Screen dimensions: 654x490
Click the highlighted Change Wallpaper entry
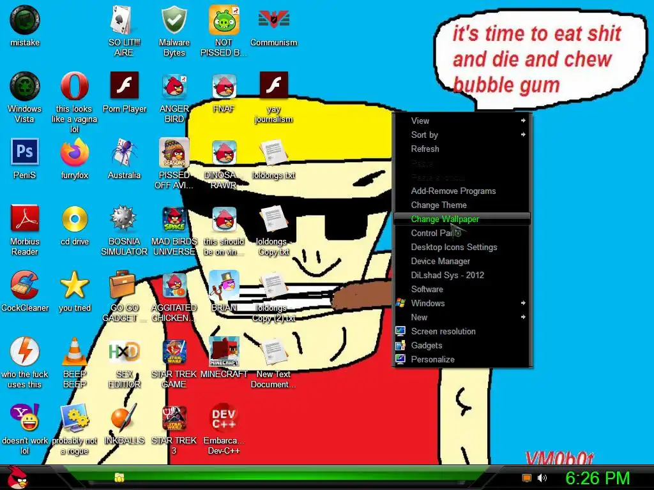[462, 219]
